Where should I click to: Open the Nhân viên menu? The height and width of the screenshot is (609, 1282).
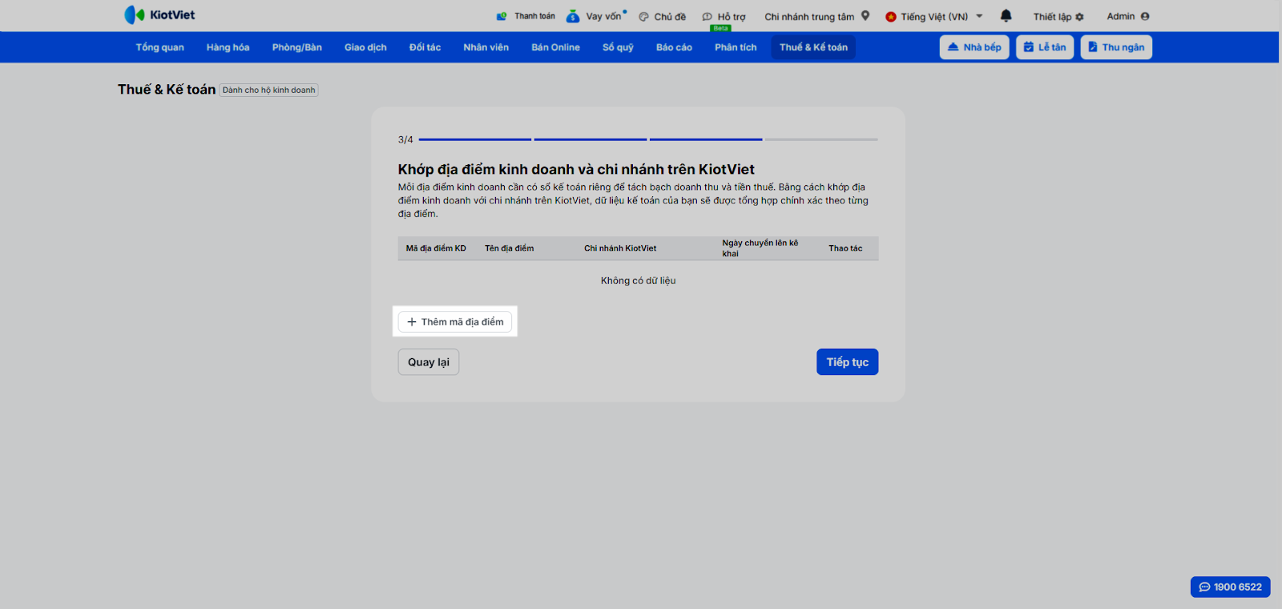click(x=486, y=47)
